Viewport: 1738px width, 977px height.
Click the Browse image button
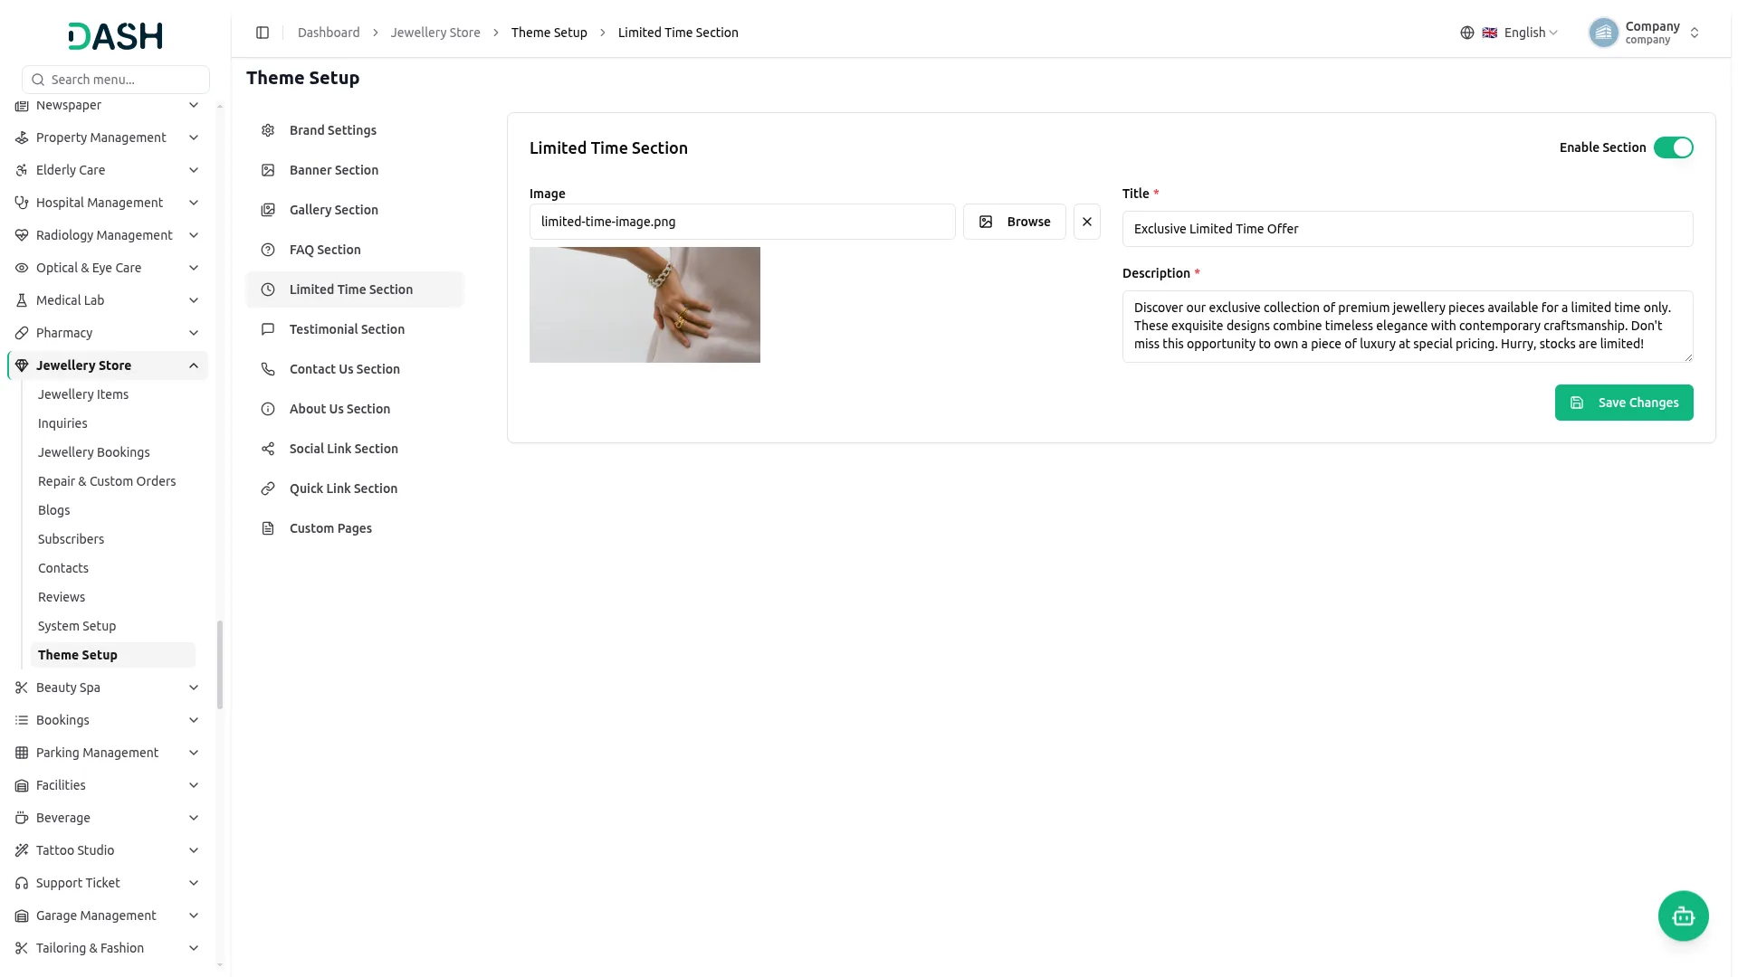[x=1015, y=222]
